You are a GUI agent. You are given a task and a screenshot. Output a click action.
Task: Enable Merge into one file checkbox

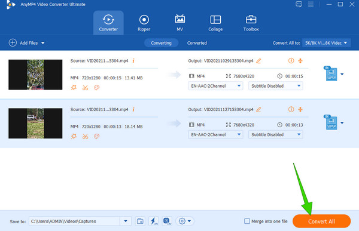click(x=247, y=221)
